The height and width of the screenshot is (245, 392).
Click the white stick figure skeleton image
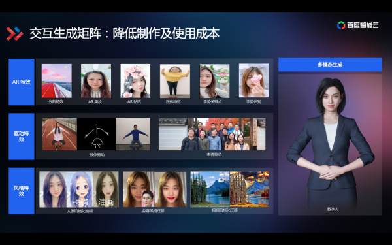click(96, 134)
